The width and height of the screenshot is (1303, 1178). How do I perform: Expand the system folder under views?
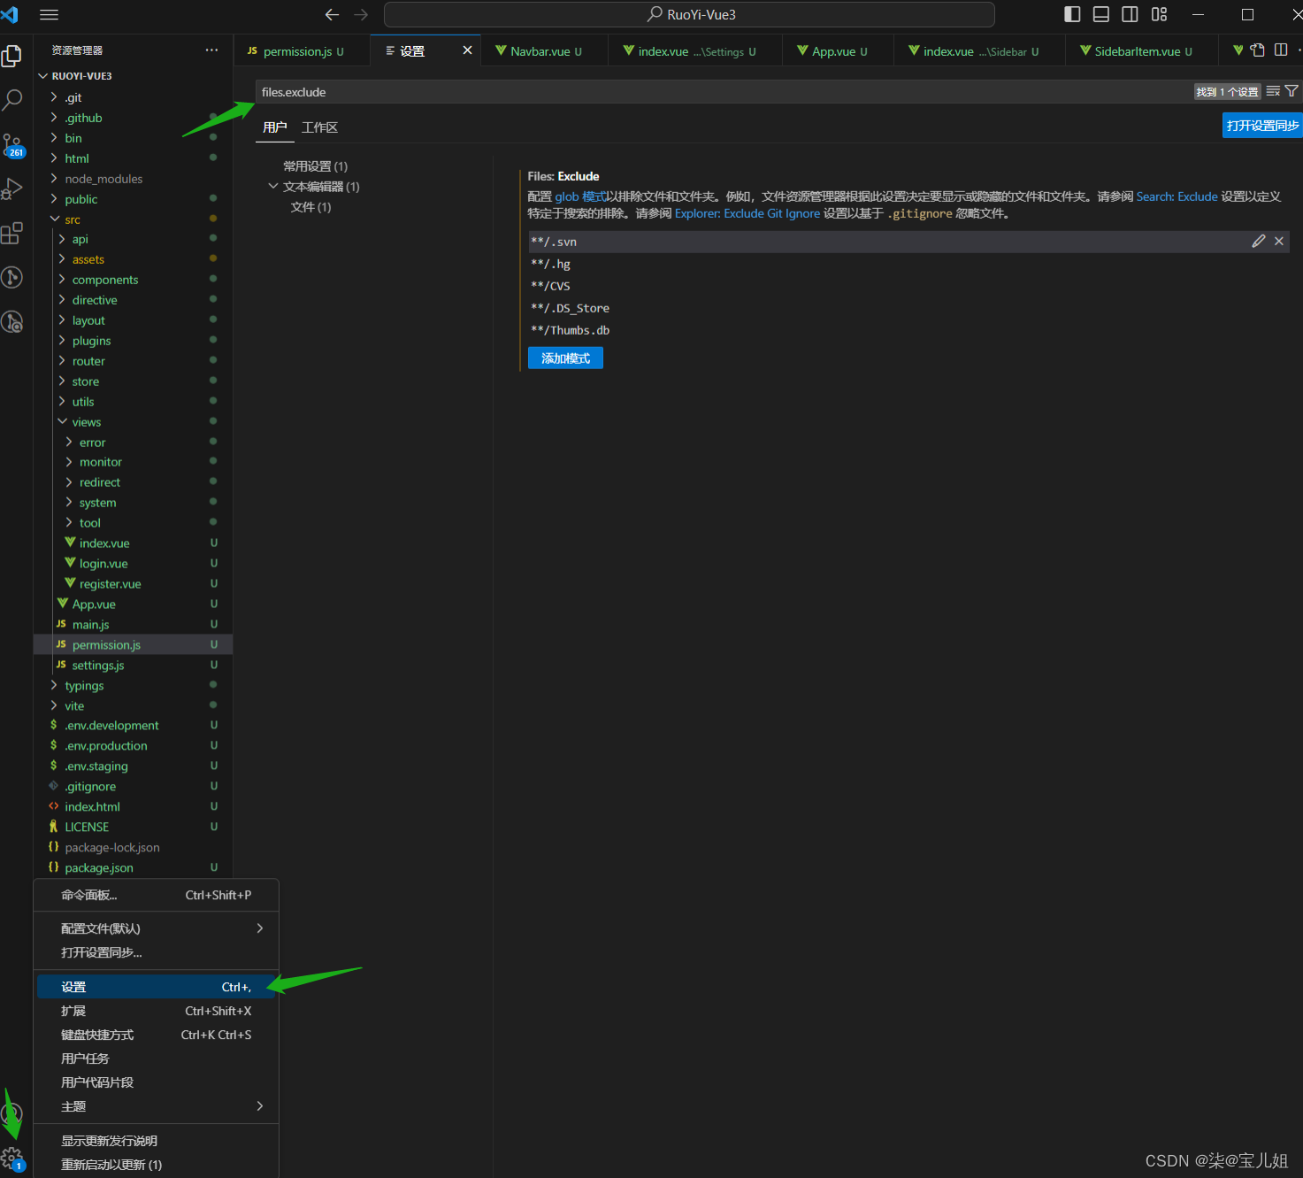click(x=69, y=503)
